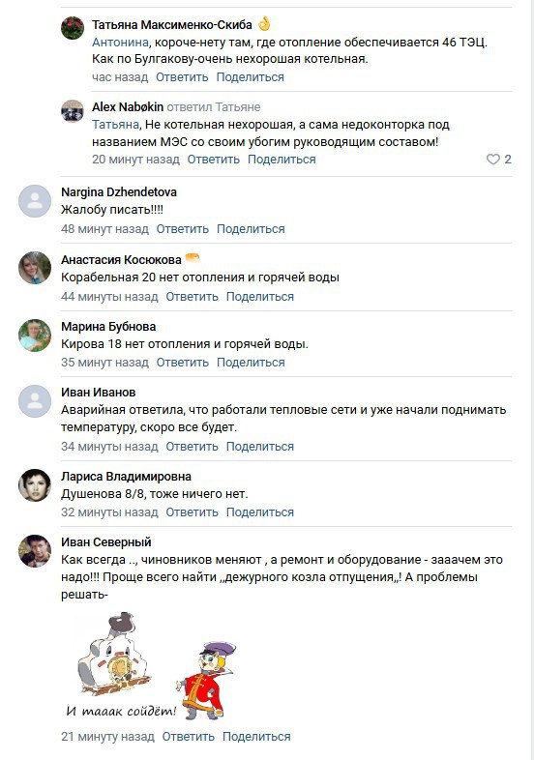Open Иван Северный's profile name
Screen dimensions: 534x760
(106, 541)
